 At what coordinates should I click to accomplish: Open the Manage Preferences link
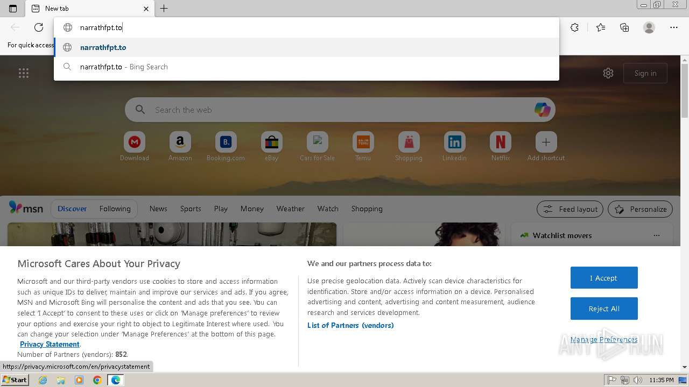click(x=604, y=339)
